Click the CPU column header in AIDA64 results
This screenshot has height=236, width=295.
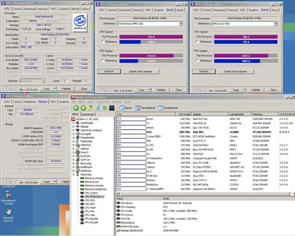(x=146, y=114)
